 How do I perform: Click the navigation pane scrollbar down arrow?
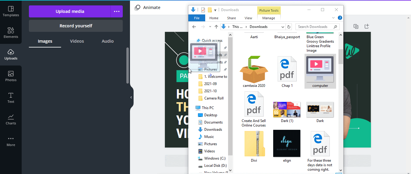point(230,170)
